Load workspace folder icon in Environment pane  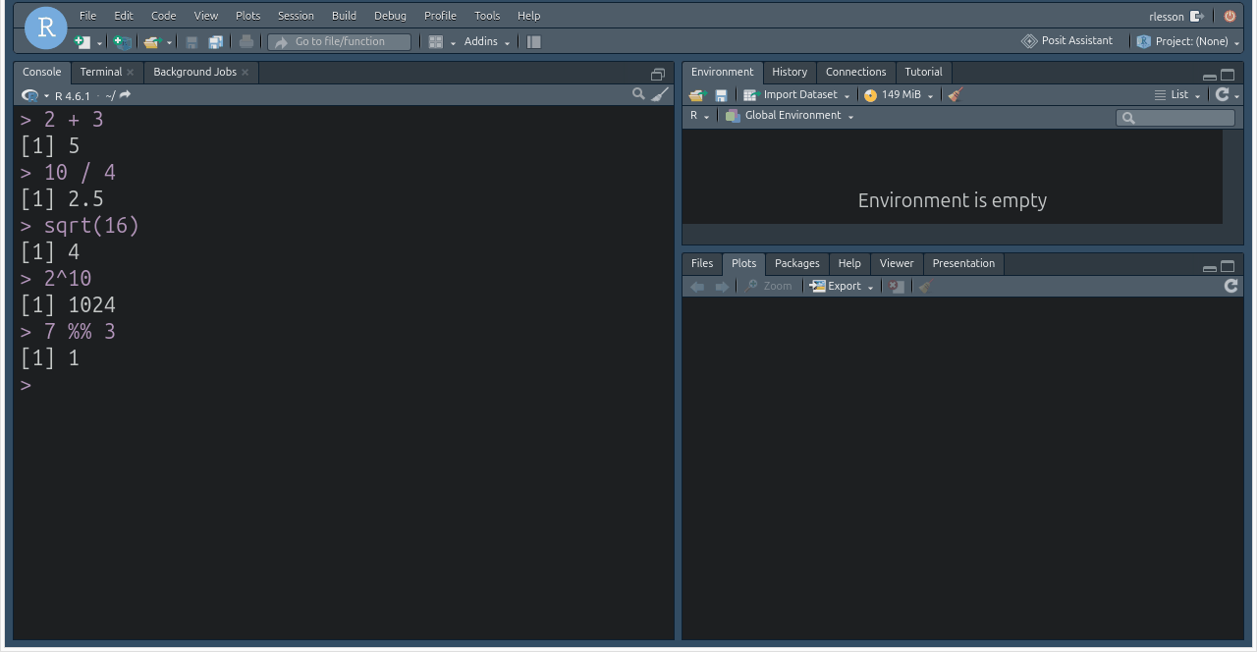(x=697, y=95)
